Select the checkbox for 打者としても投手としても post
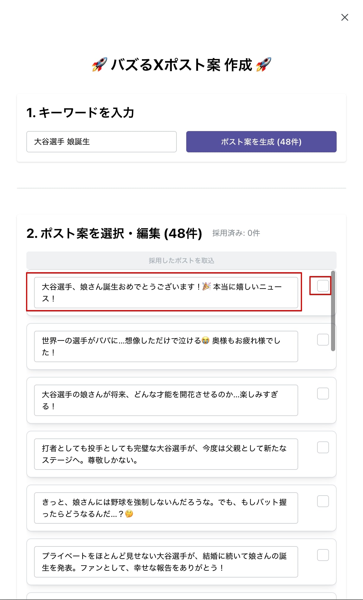This screenshot has width=363, height=600. pyautogui.click(x=323, y=447)
